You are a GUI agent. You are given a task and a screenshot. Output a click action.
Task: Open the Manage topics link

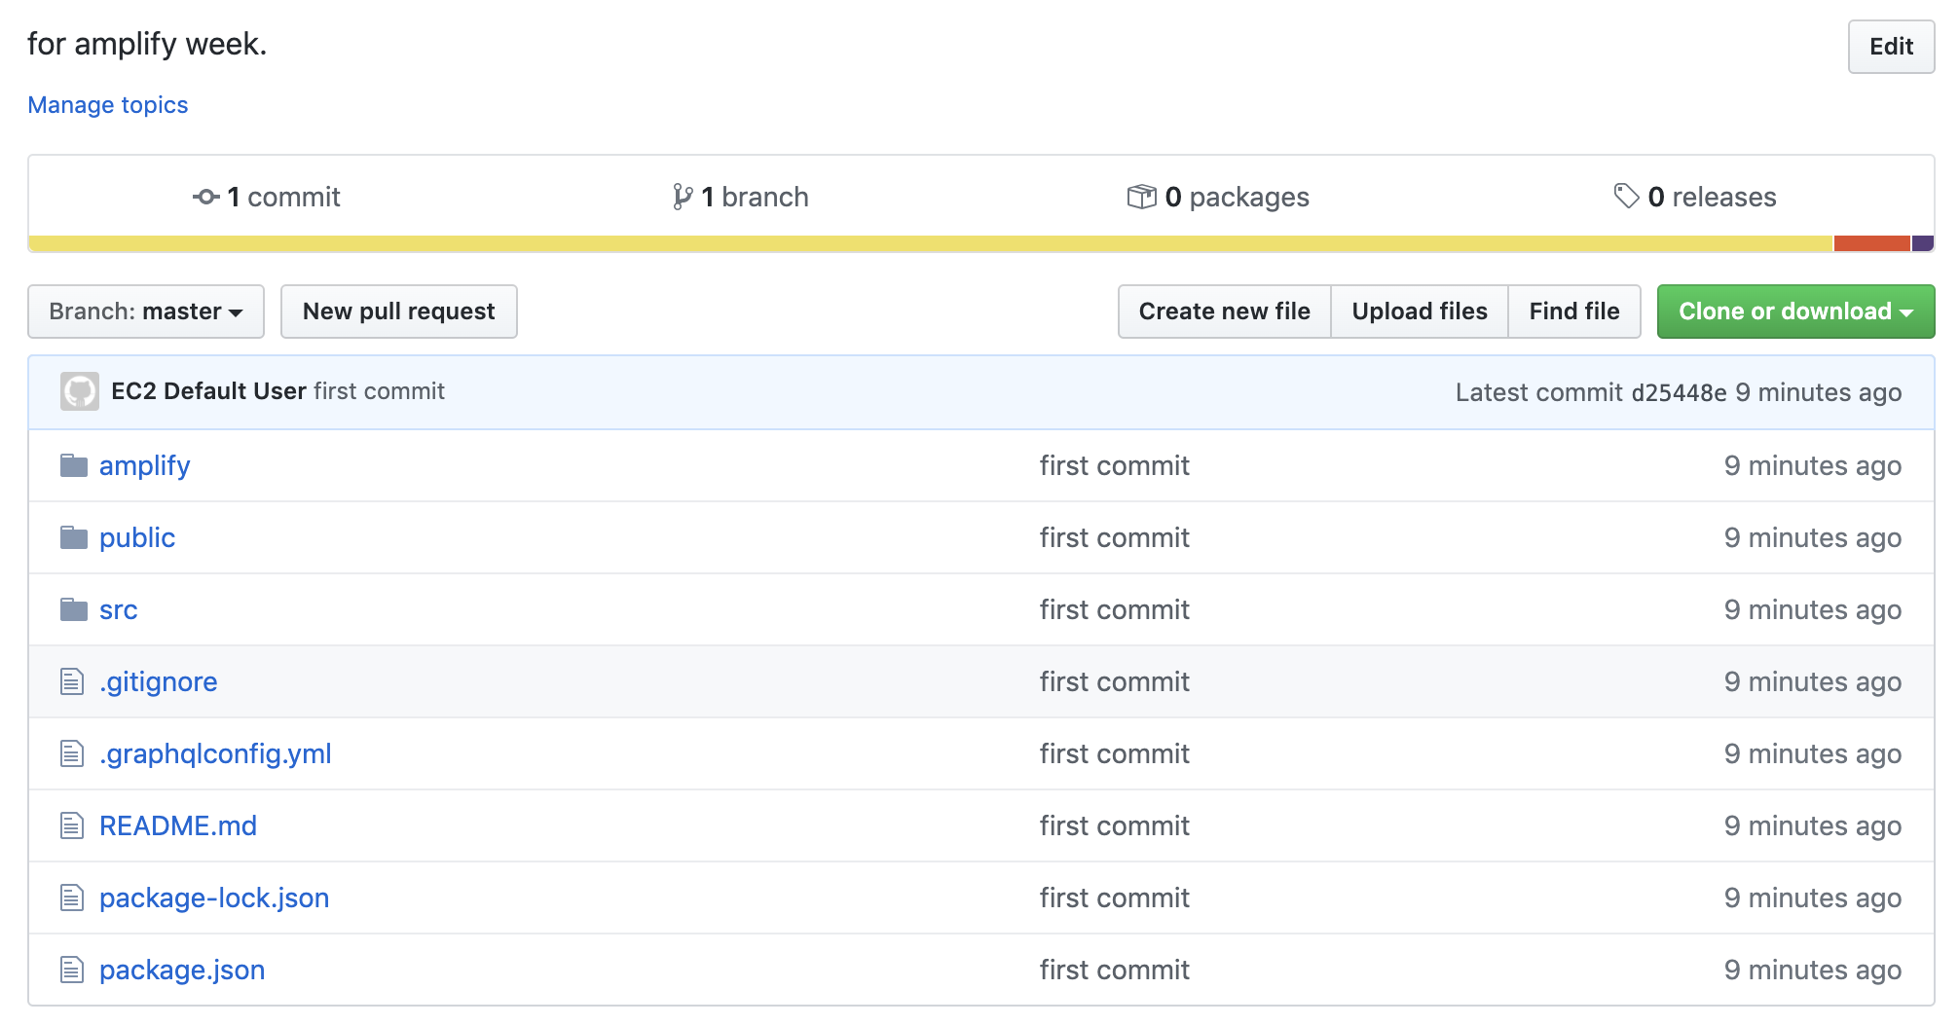[x=107, y=104]
